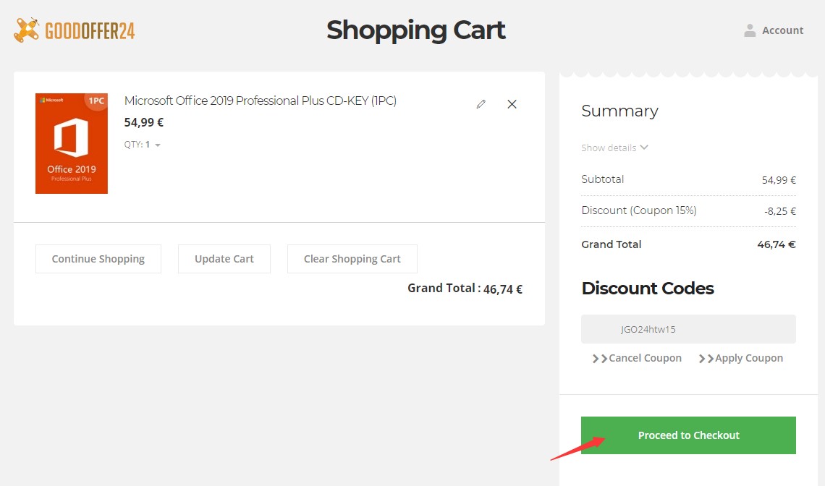825x486 pixels.
Task: Click the Account user icon
Action: pos(750,30)
